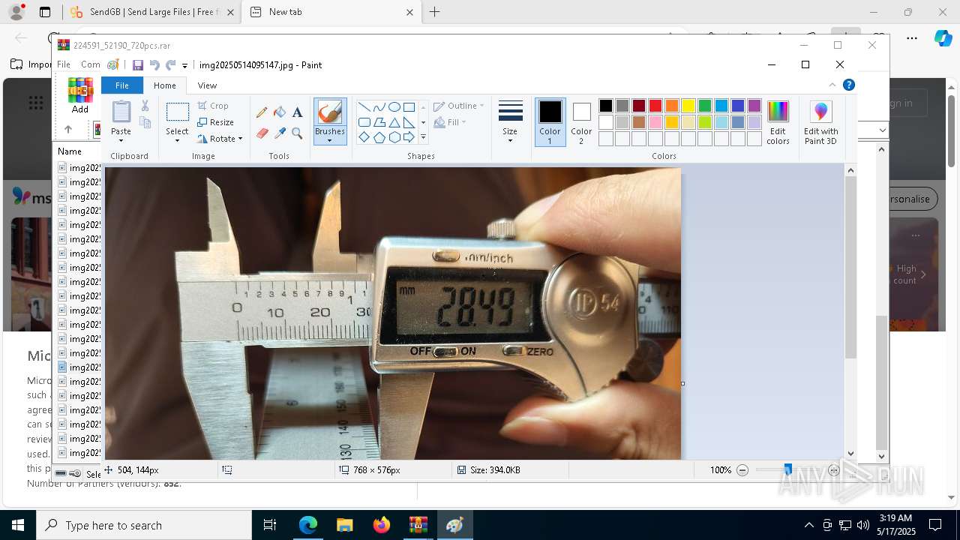Activate Color 1 foreground selector
This screenshot has height=540, width=960.
(550, 121)
